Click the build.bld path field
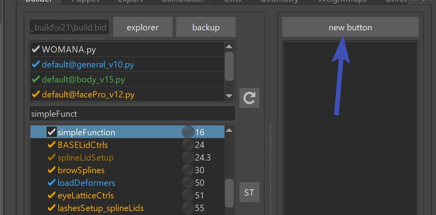Screen dimensions: 436x215 coord(69,28)
